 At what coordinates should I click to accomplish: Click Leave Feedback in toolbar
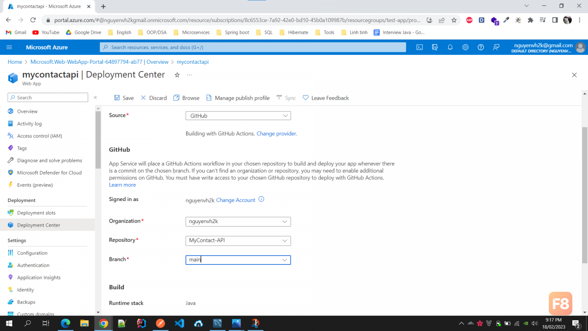pos(326,98)
